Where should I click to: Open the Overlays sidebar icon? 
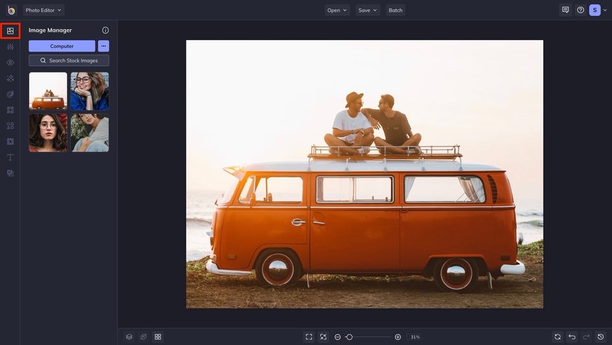point(10,141)
